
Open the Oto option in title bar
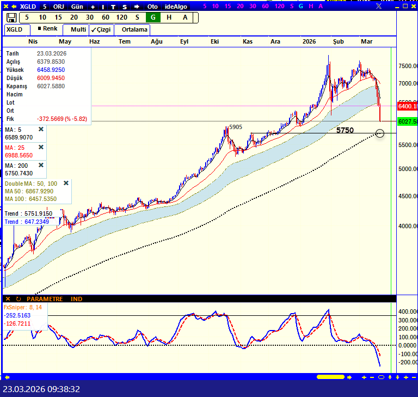(x=152, y=7)
